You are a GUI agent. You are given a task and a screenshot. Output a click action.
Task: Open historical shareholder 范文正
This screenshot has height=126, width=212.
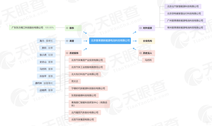pos(75,81)
